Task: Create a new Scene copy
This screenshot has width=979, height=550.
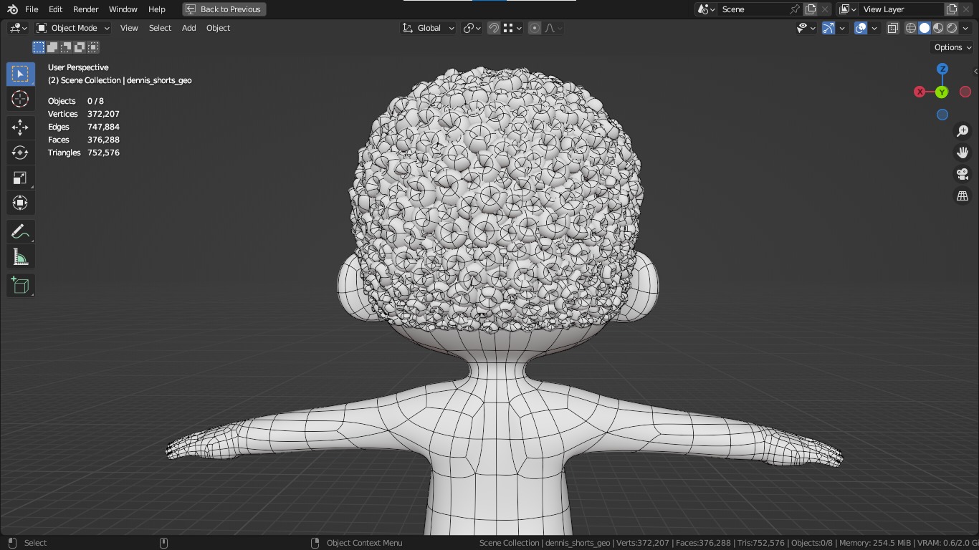Action: point(811,9)
